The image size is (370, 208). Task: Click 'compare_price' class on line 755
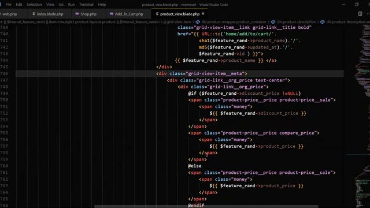point(297,133)
